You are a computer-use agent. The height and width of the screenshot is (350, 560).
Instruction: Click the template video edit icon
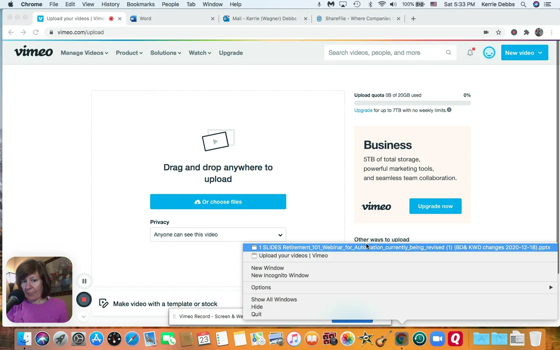[104, 303]
